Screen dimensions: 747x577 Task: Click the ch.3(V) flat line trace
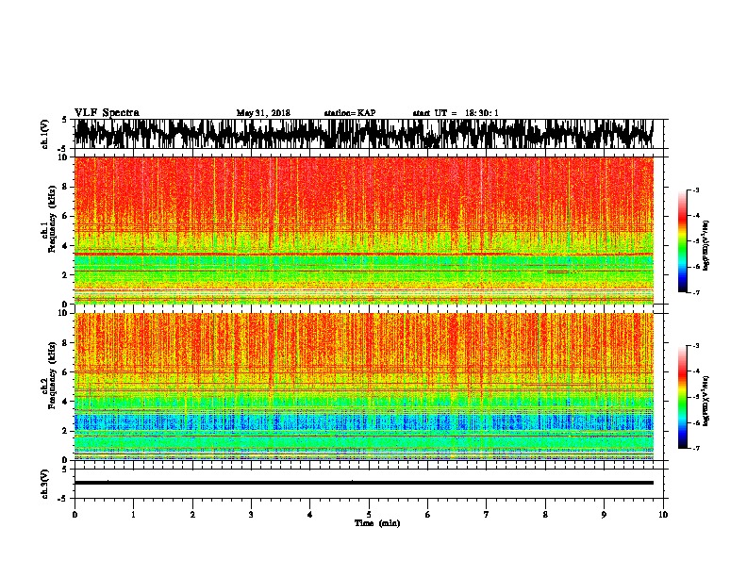[x=363, y=483]
